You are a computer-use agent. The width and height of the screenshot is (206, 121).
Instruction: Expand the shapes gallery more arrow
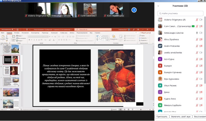click(109, 40)
